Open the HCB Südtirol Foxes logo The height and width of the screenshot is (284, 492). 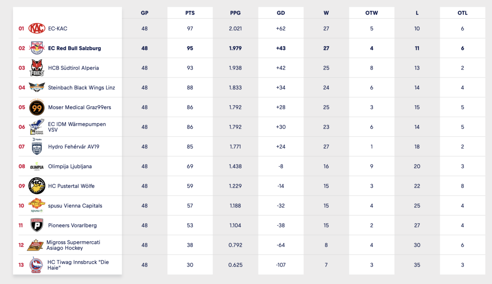click(36, 68)
